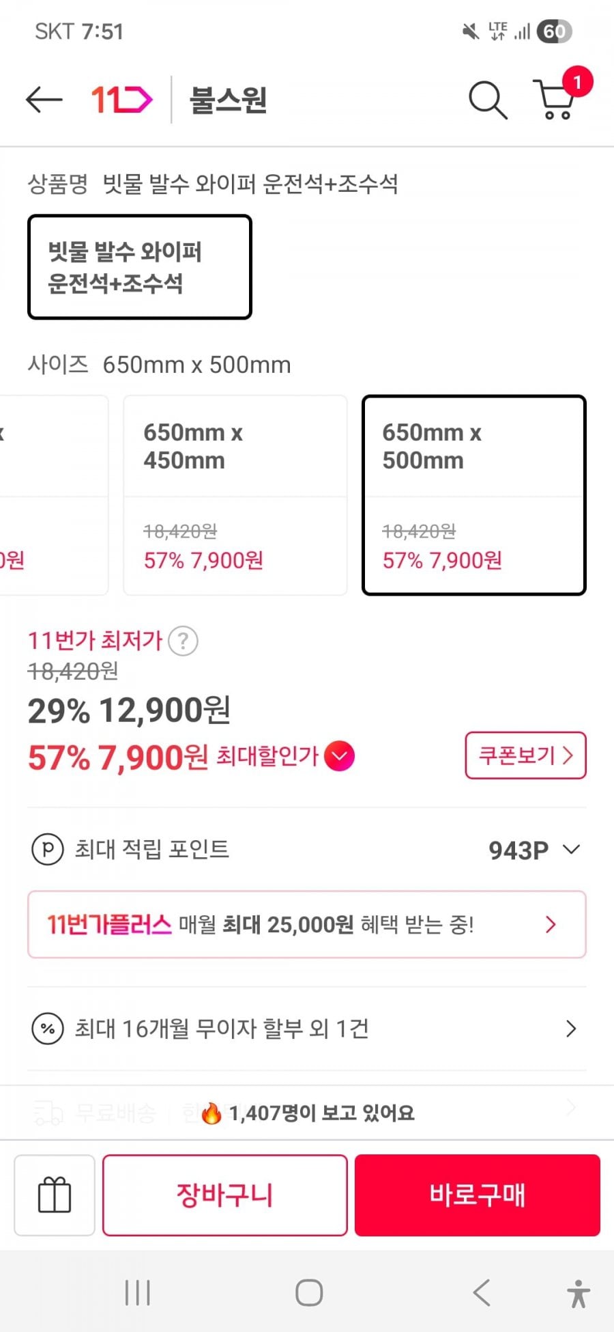
Task: Select the 650mm x 450mm size option
Action: click(x=235, y=495)
